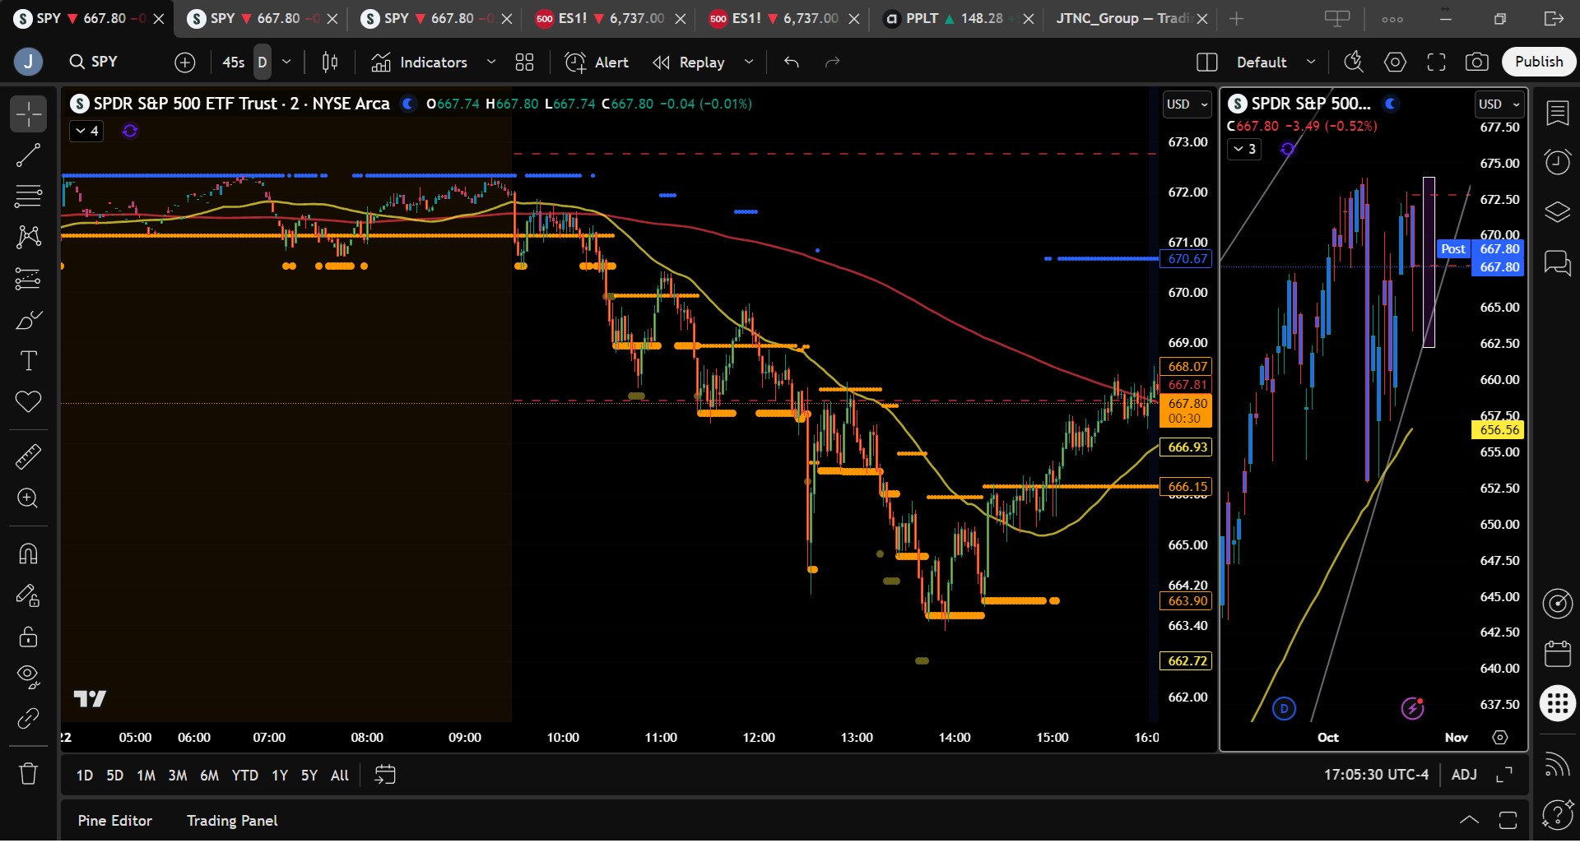Open a new tab

[1236, 18]
